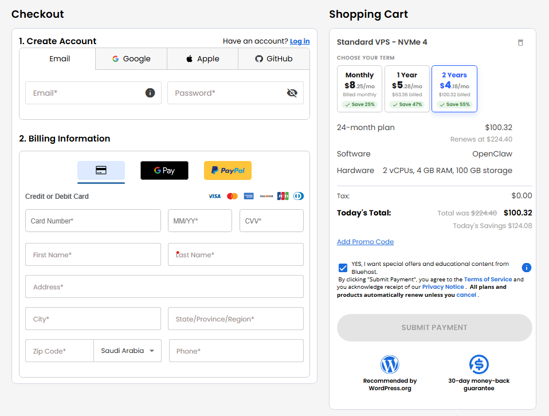Select credit card payment method icon

(101, 171)
